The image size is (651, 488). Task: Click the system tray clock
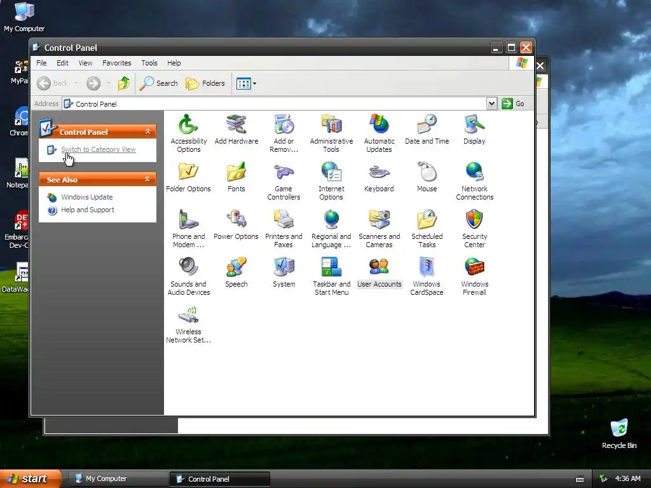pyautogui.click(x=627, y=479)
